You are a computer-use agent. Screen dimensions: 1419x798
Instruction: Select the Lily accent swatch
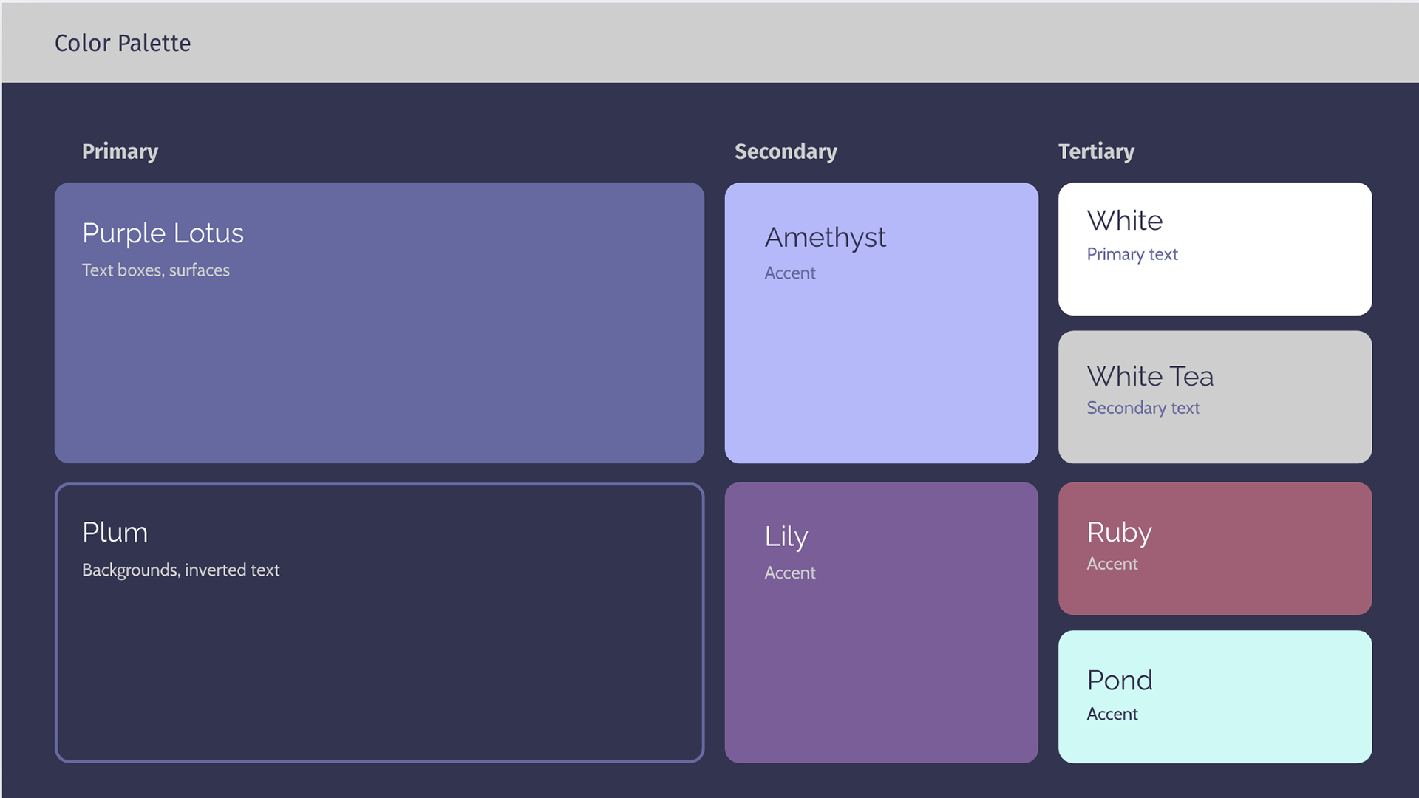click(881, 665)
